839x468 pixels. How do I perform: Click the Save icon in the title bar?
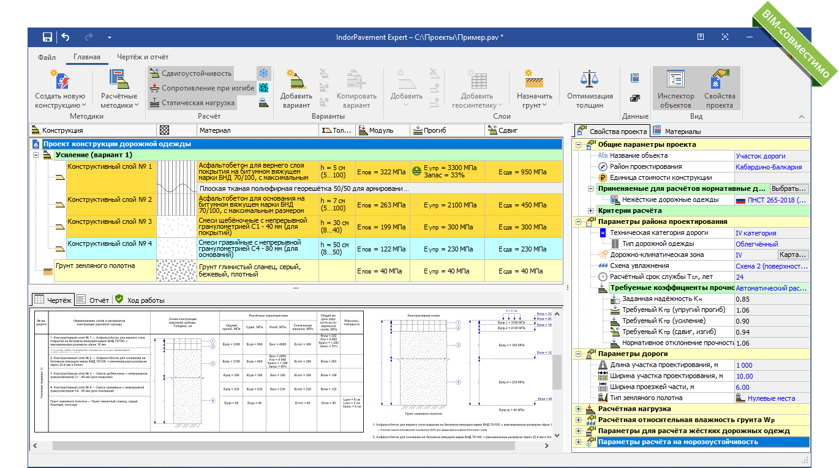point(47,37)
